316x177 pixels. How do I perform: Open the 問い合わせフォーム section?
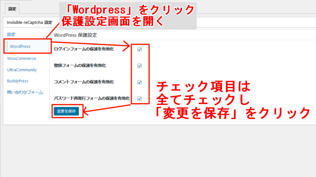coord(25,92)
